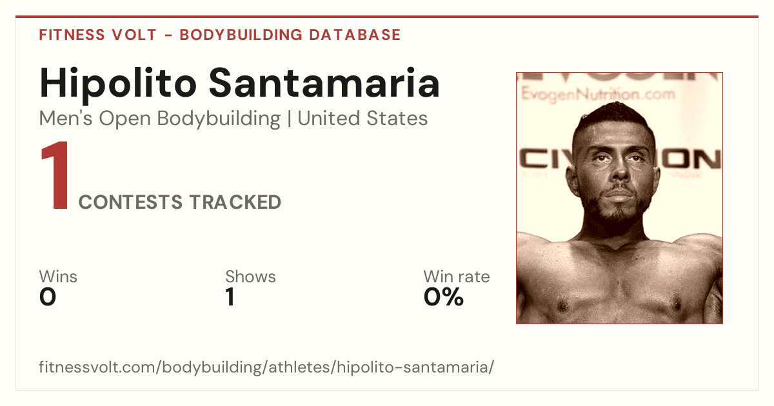Click the Win rate label
The image size is (774, 406).
[457, 276]
